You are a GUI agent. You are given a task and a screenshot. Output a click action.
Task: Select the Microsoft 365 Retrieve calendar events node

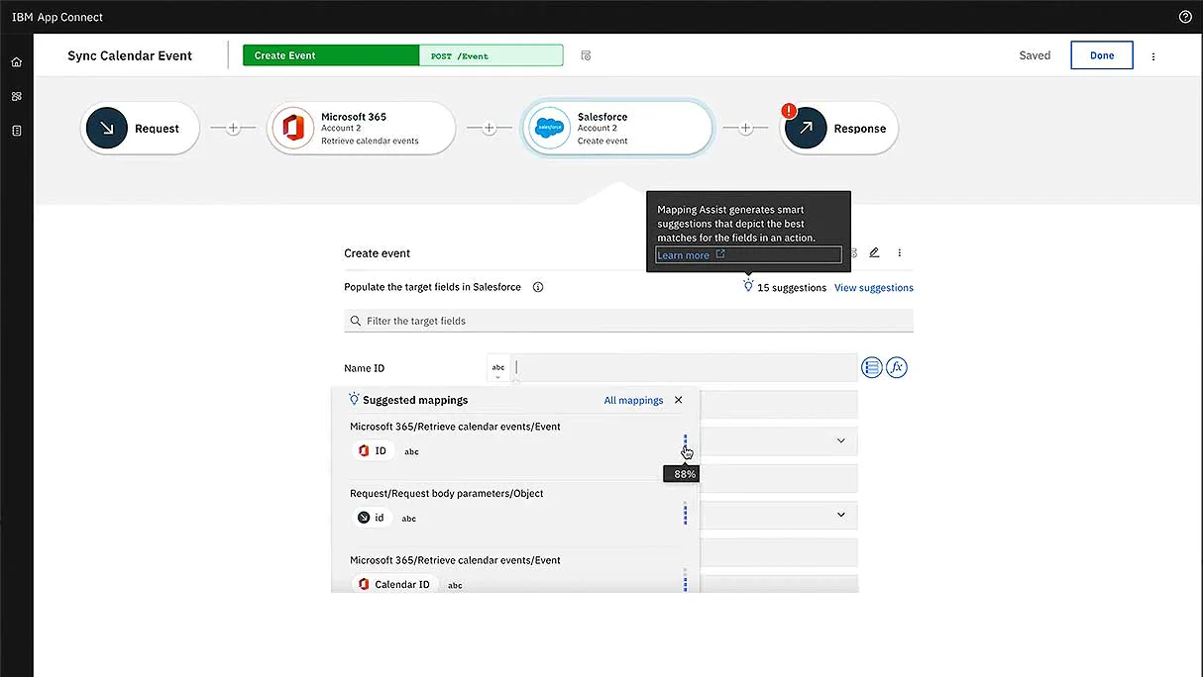point(361,128)
